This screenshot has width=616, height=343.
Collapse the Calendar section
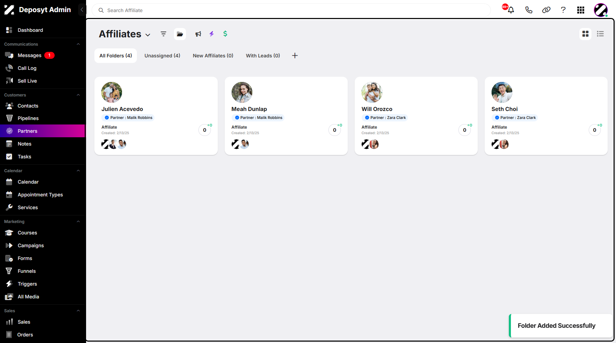click(x=78, y=171)
